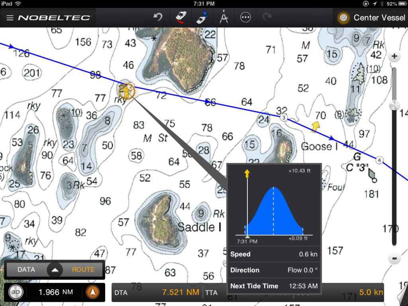Tap the 1.966 NM scale readout
The image size is (408, 306).
click(55, 292)
